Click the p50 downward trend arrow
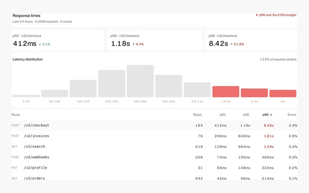This screenshot has width=309, height=193. [40, 44]
